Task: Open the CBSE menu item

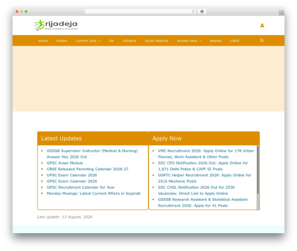Action: tap(235, 41)
